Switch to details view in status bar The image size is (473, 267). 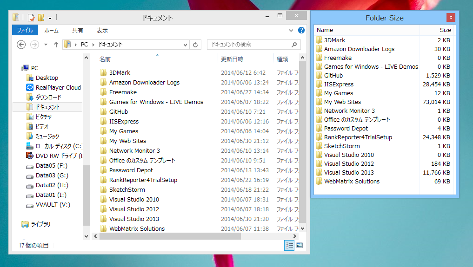pyautogui.click(x=290, y=245)
